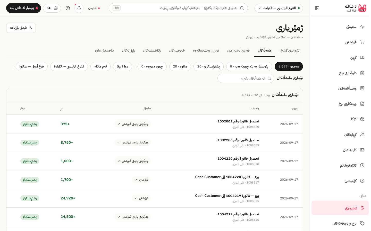Filter by هاتوو · 20 chip
The image size is (371, 231).
180,66
